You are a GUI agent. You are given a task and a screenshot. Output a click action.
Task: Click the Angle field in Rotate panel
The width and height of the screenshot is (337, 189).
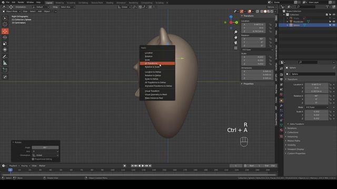[45, 148]
